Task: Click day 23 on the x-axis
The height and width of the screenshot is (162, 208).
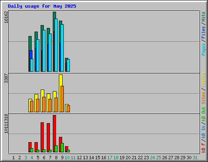Action: (x=146, y=158)
